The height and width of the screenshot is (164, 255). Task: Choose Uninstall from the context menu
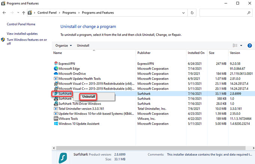[88, 96]
